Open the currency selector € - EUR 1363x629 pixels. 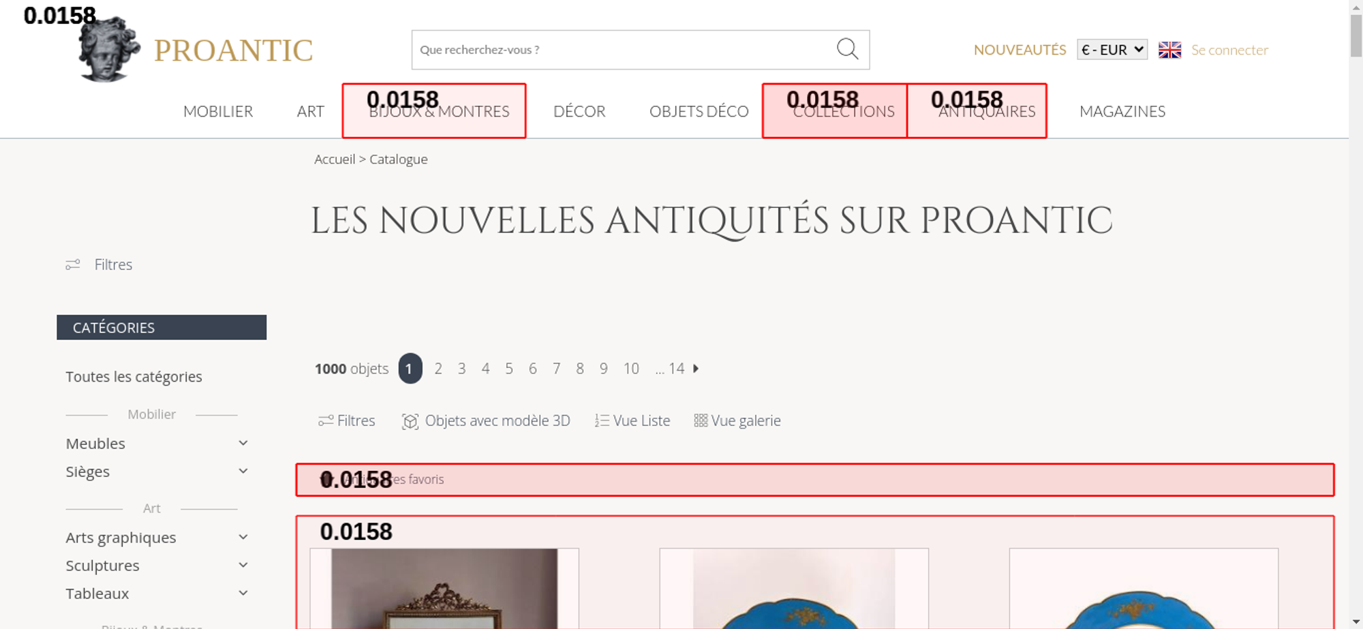[1112, 50]
